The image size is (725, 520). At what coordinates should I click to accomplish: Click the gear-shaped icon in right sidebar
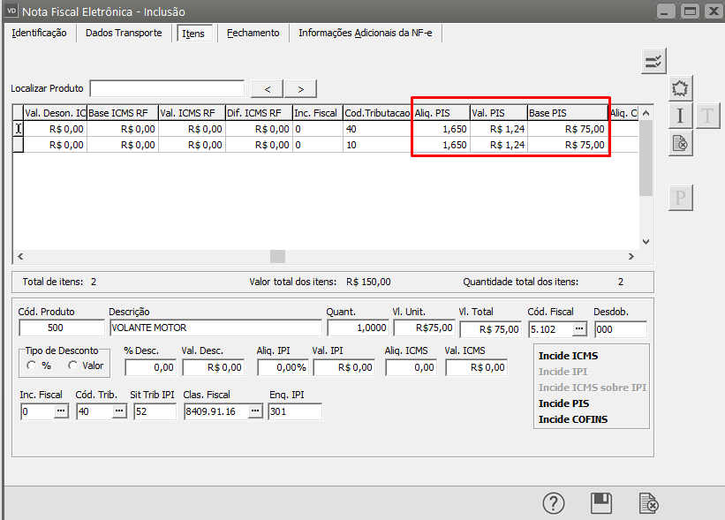point(679,88)
